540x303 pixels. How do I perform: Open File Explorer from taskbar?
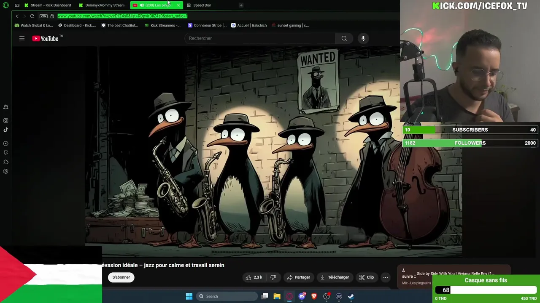[277, 296]
